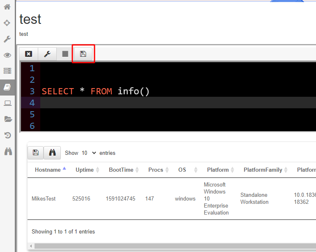Save the notebook cell with the floppy icon
This screenshot has width=316, height=252.
click(x=83, y=54)
